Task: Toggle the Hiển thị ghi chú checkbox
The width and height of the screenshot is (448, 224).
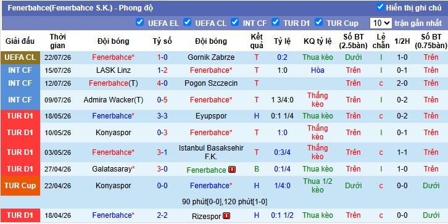Action: (x=380, y=7)
